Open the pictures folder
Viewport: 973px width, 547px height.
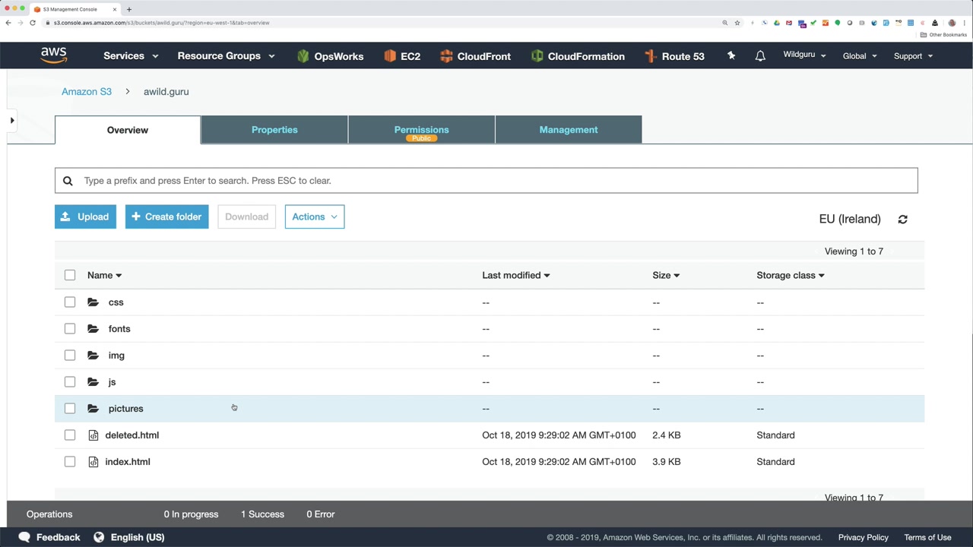point(125,409)
